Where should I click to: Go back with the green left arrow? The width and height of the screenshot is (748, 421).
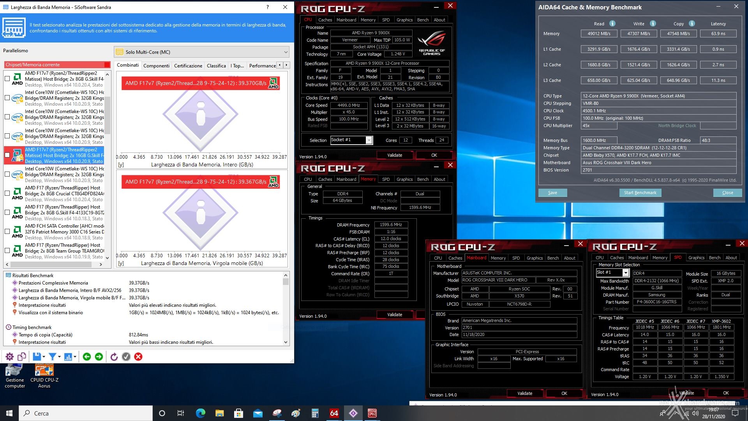tap(87, 357)
